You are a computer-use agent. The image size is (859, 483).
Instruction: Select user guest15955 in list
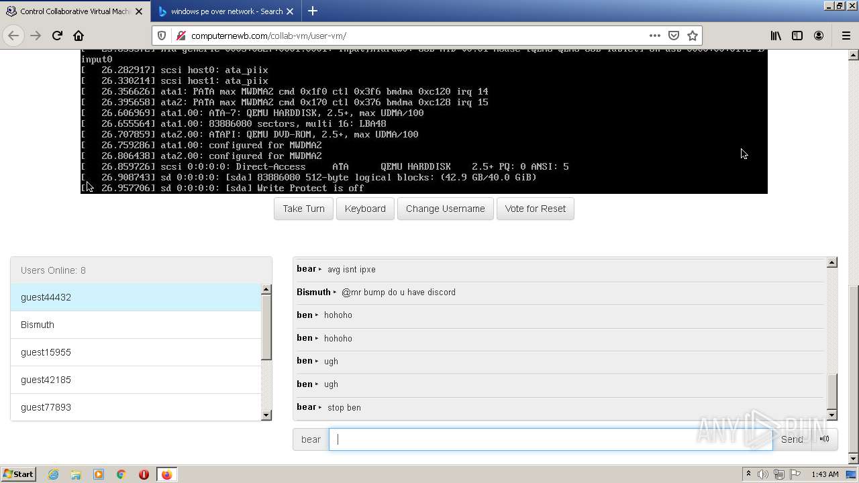[x=136, y=352]
